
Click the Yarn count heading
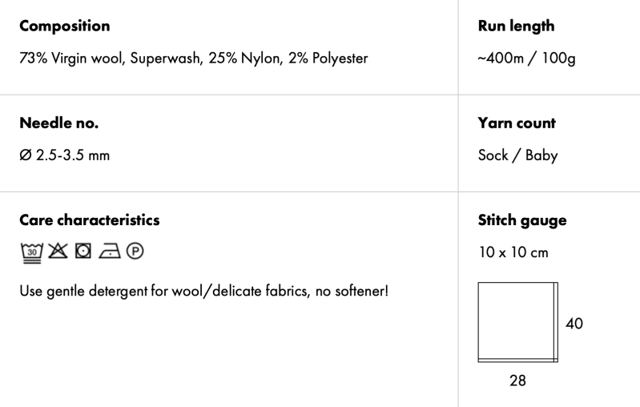coord(517,123)
